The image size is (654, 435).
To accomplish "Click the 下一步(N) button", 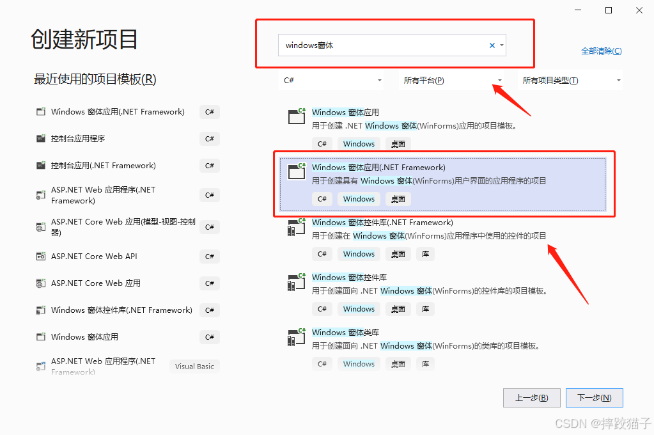I will 595,398.
